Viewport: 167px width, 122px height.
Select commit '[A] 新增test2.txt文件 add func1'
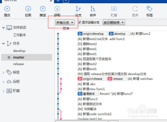coord(101,39)
